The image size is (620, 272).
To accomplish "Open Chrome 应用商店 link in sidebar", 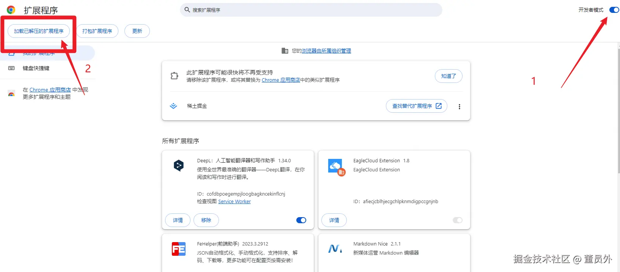I will coord(50,90).
